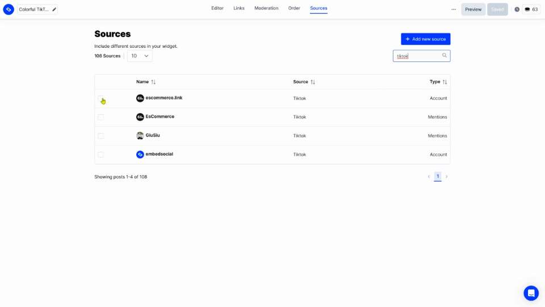Click Type column header text

(435, 82)
